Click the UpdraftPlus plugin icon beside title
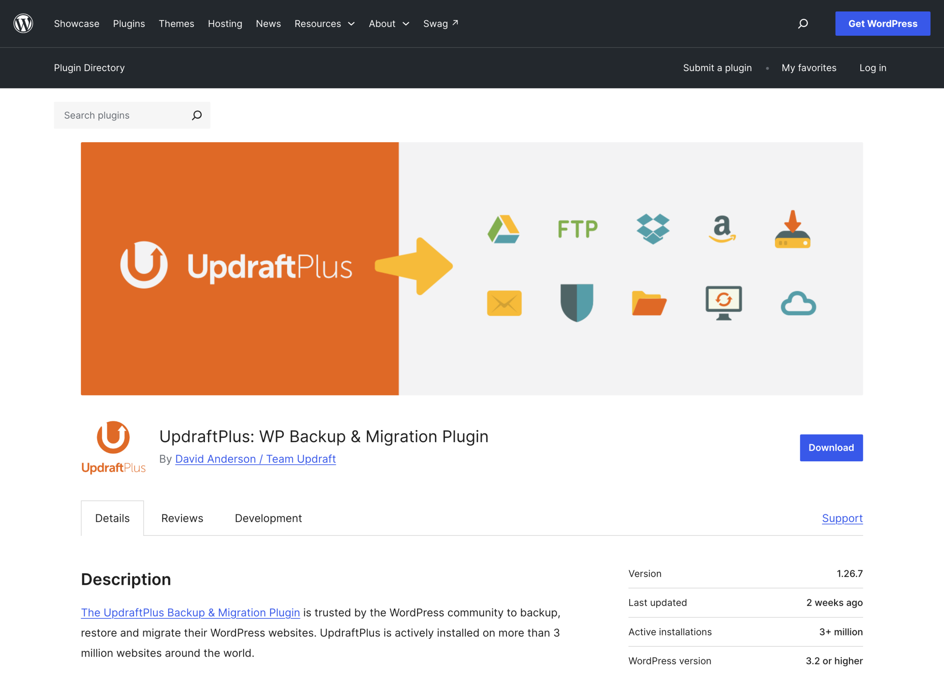This screenshot has height=674, width=944. click(113, 447)
